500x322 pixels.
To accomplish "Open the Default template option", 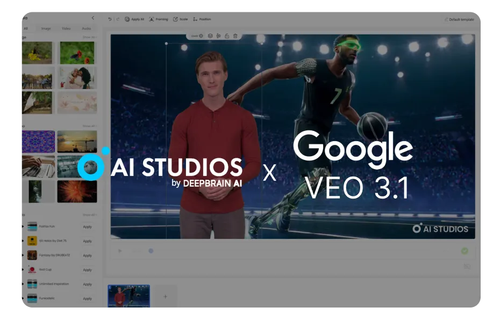I will 459,19.
